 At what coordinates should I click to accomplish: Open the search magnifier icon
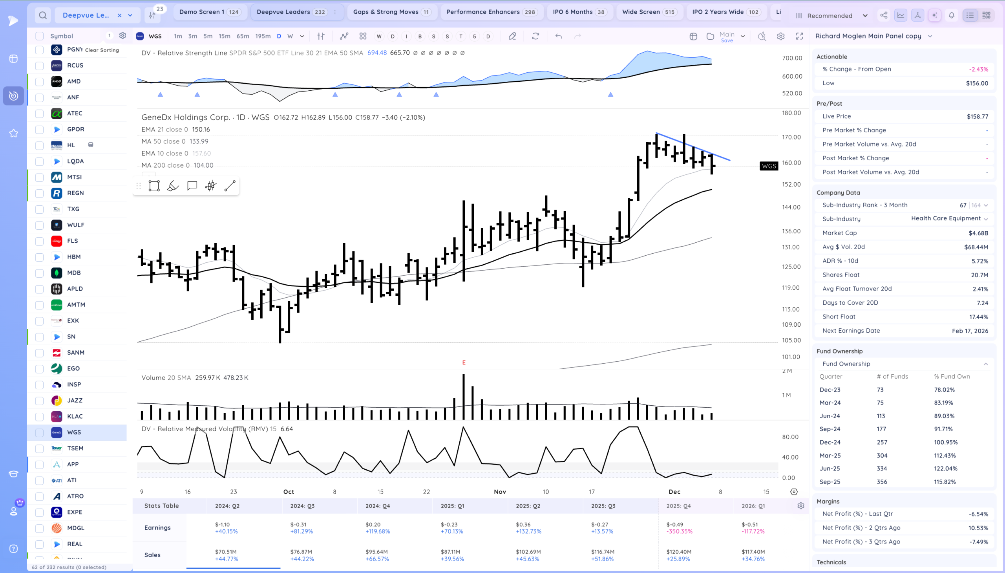pyautogui.click(x=43, y=15)
